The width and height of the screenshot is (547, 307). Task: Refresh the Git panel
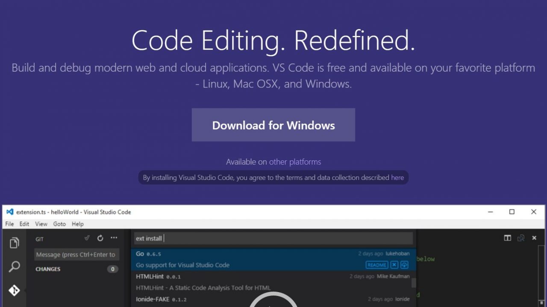[x=100, y=238]
